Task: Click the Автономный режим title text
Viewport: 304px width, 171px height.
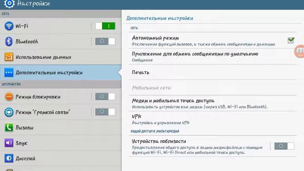Action: [x=155, y=38]
